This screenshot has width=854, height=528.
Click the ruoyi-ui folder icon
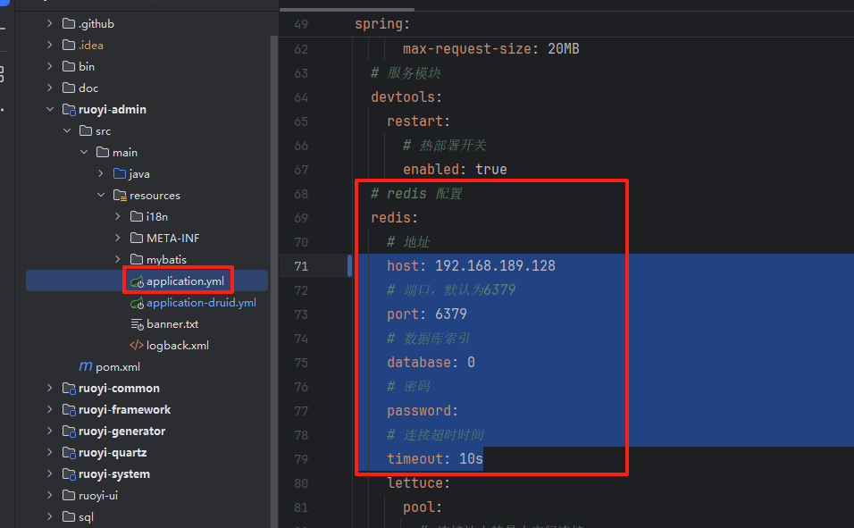pos(69,495)
